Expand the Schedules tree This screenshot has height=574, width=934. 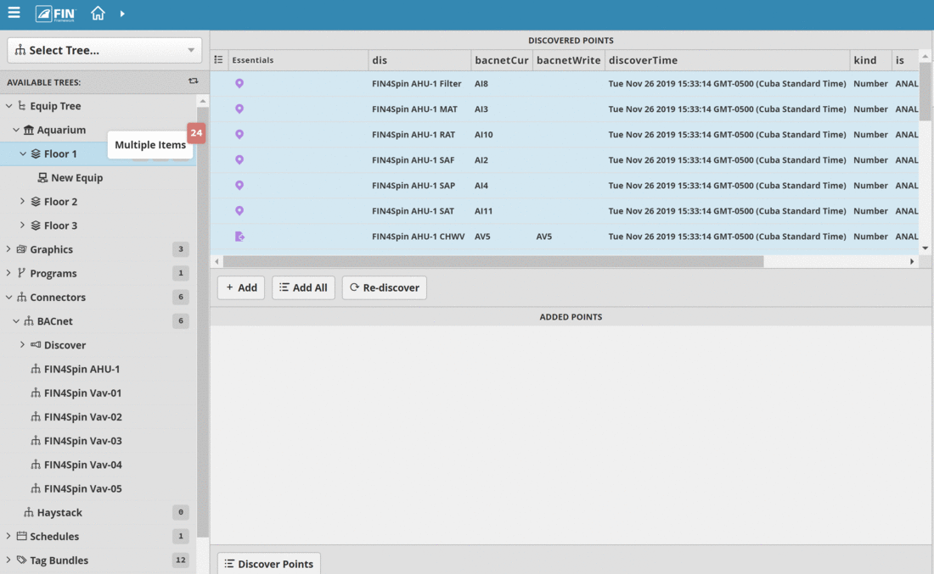[x=8, y=535]
